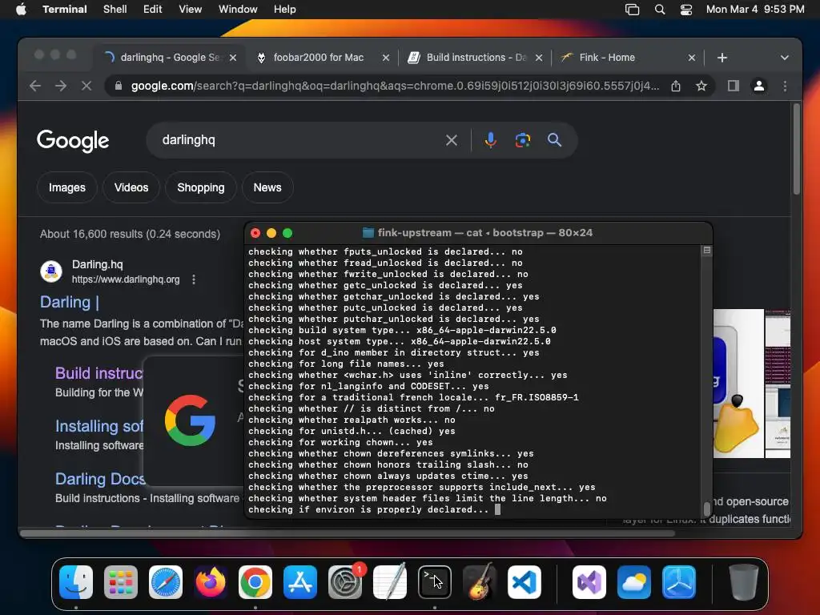Click the Chrome page vertical scrollbar

[797, 149]
